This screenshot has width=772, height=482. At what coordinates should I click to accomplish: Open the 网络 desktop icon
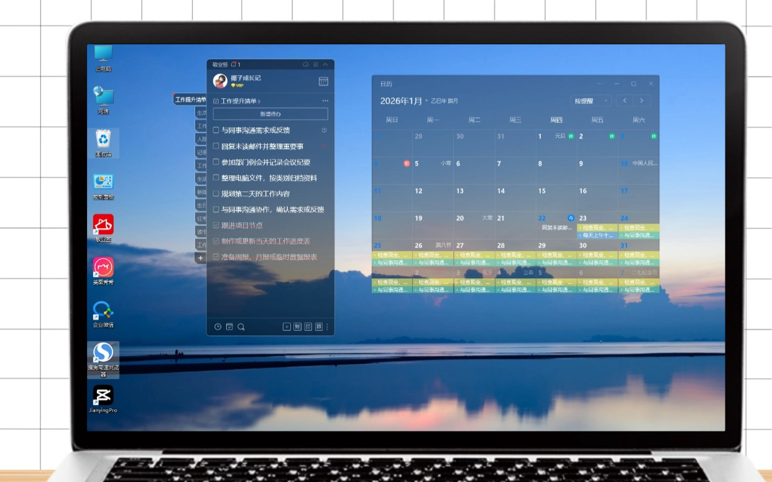pyautogui.click(x=103, y=101)
